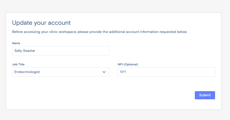Click the instruction text about clinic workspace
The image size is (230, 120).
(100, 32)
